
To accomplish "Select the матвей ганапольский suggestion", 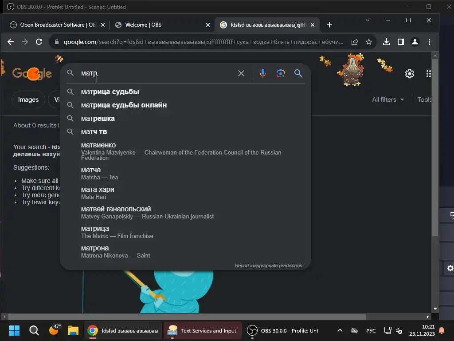I will pos(185,213).
